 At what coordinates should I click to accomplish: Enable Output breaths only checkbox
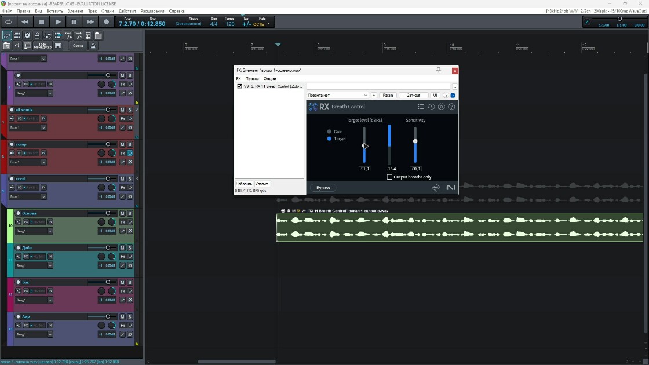click(389, 177)
